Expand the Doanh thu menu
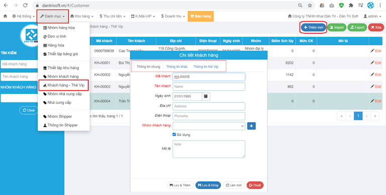Screen dimensions: 386x195 point(173,16)
